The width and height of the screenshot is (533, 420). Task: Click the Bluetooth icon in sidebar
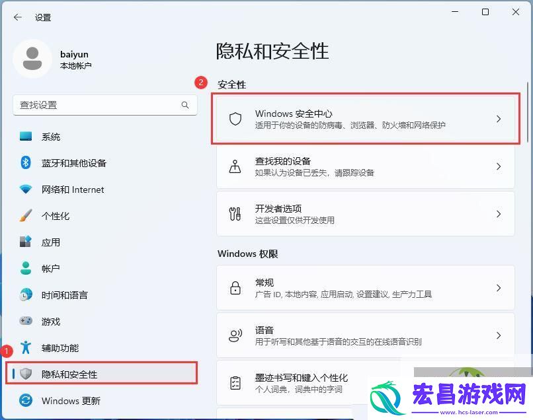pos(26,162)
